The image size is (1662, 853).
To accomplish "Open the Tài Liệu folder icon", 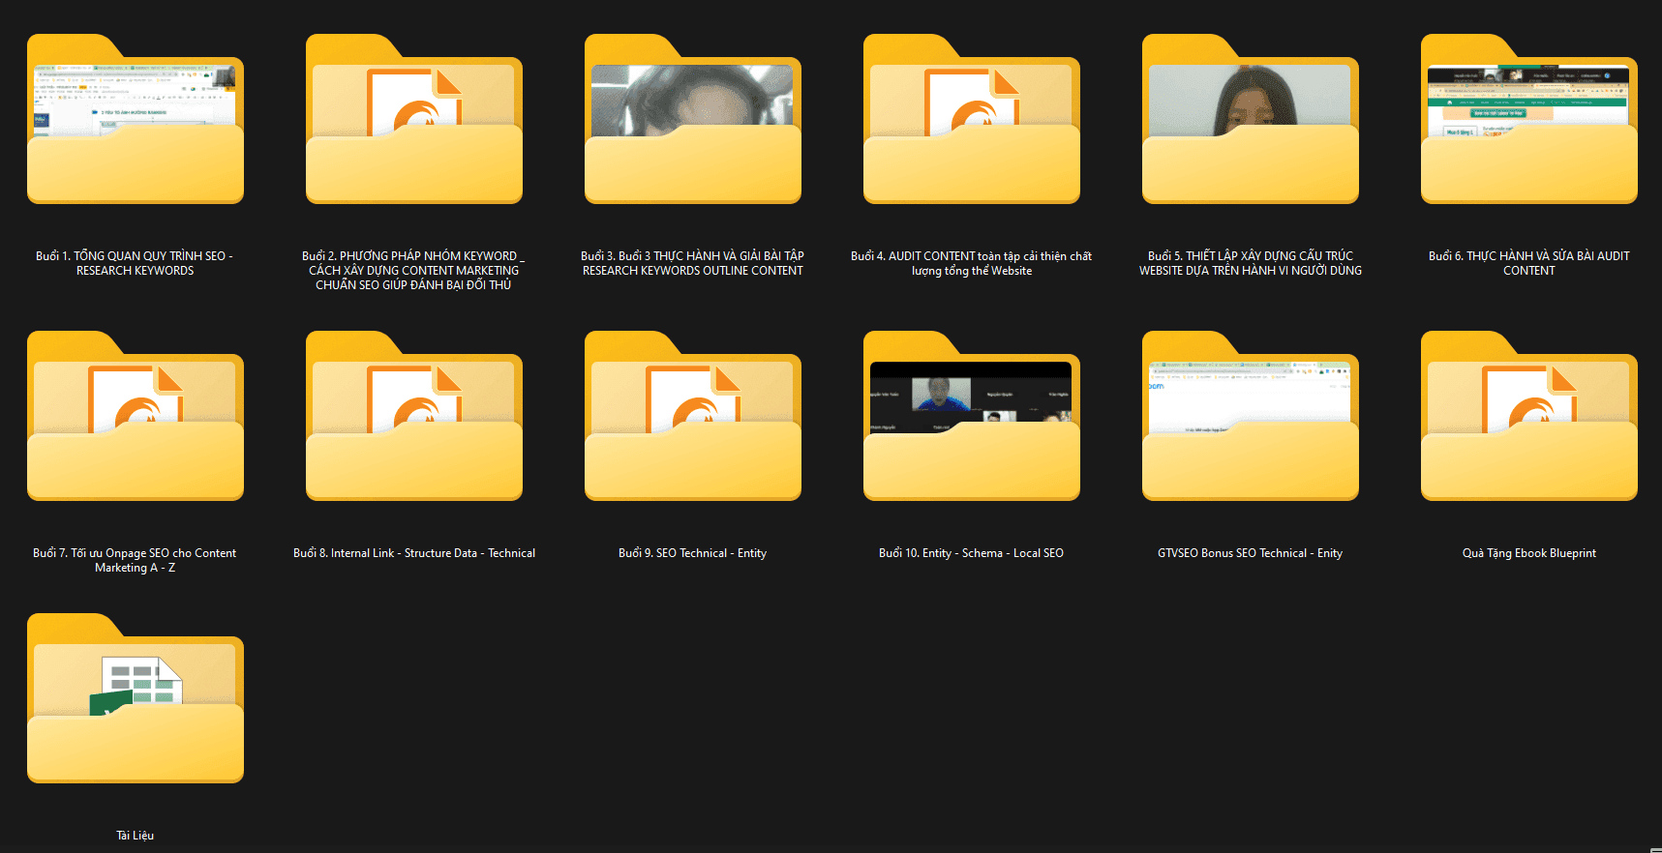I will pos(136,698).
